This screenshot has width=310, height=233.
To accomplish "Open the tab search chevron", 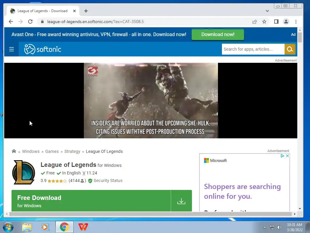I will click(x=267, y=11).
